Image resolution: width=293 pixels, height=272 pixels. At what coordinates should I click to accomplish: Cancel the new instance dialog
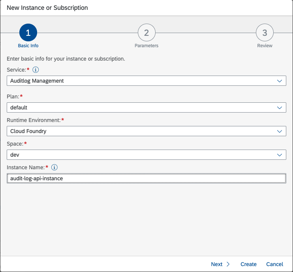click(274, 264)
